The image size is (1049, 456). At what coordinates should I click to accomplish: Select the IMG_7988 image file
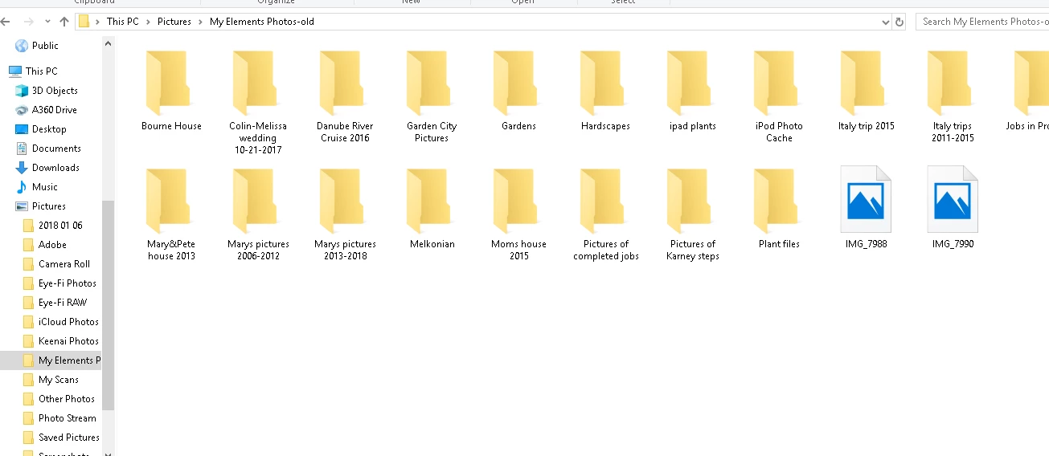pyautogui.click(x=866, y=209)
